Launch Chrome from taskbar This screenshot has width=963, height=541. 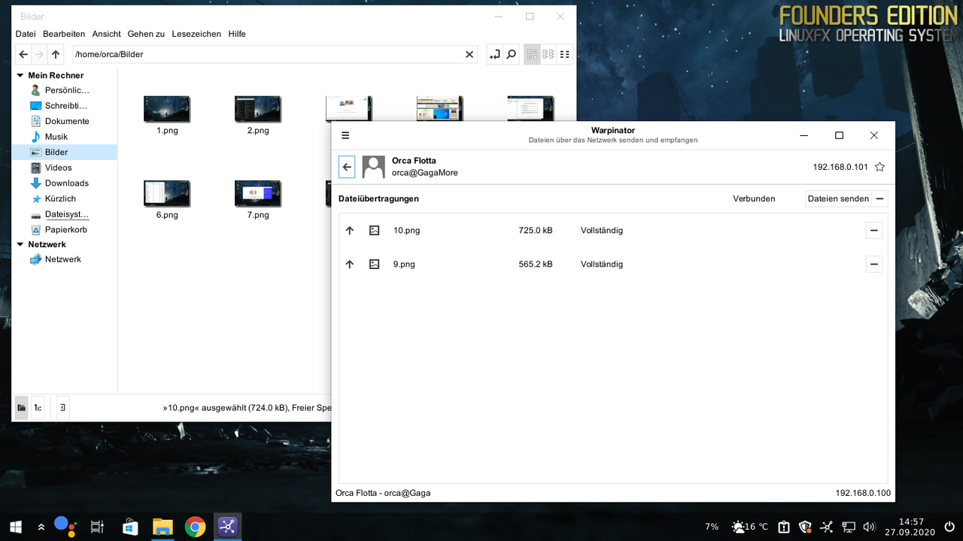click(x=195, y=527)
